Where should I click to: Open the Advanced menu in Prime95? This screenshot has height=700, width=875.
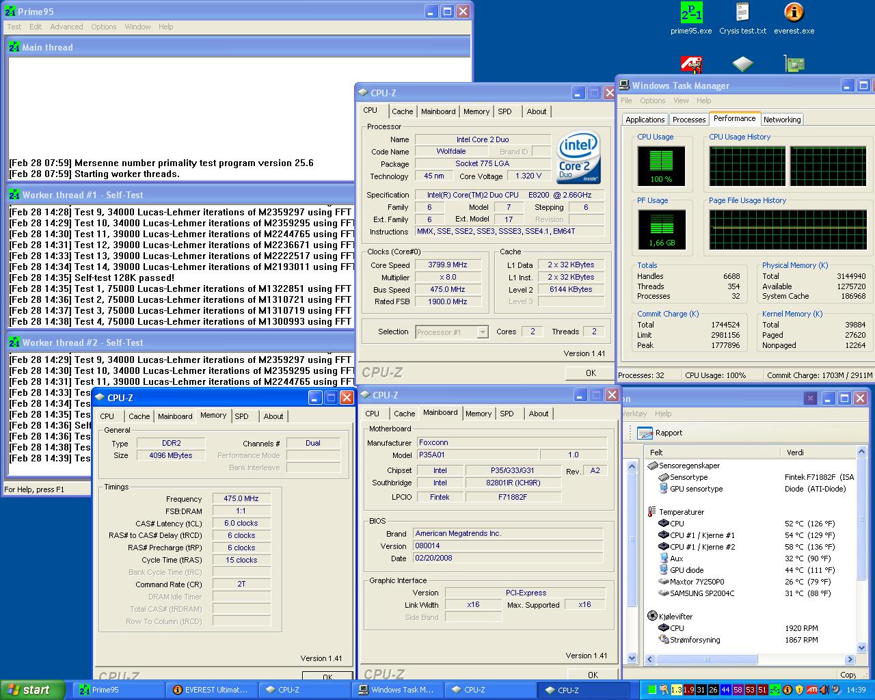66,27
